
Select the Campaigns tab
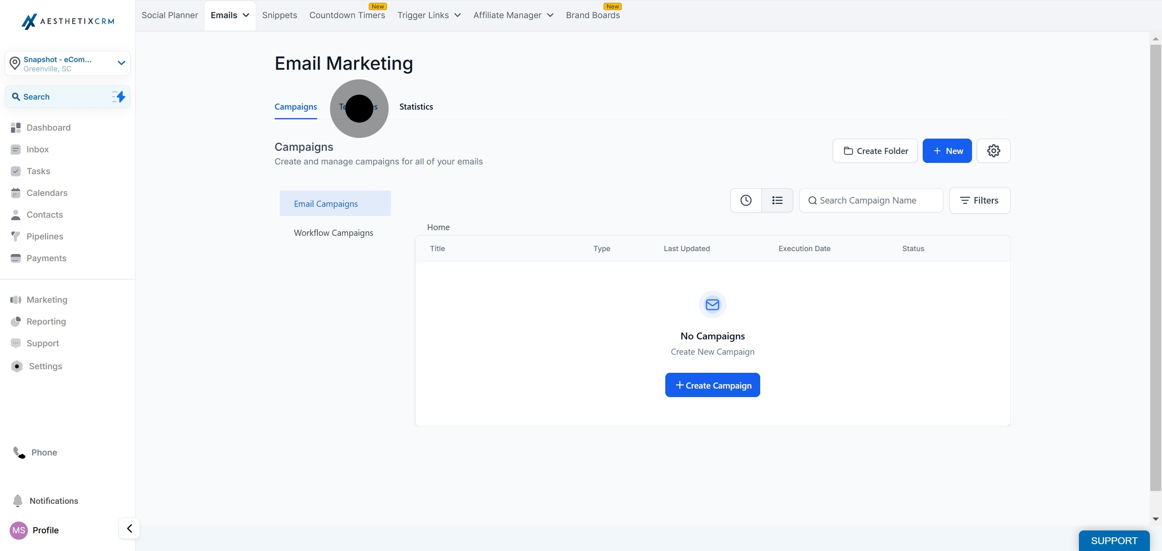(x=295, y=107)
